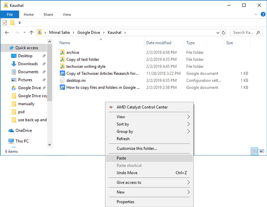The height and width of the screenshot is (207, 267).
Task: Open the Help icon in the ribbon
Action: [263, 14]
